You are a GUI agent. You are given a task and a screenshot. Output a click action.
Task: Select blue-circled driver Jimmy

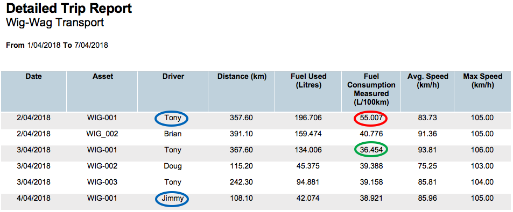tap(172, 199)
